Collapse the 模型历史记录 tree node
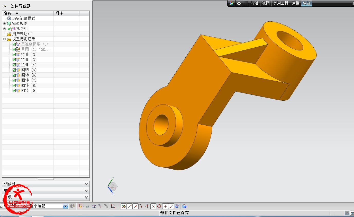354x217 pixels. (x=4, y=39)
